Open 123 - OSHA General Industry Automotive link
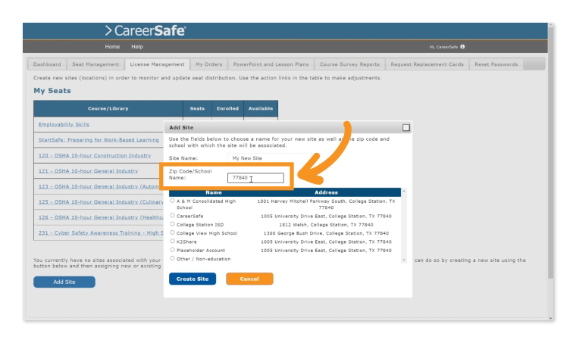Screen dimensions: 576x343 [99, 186]
